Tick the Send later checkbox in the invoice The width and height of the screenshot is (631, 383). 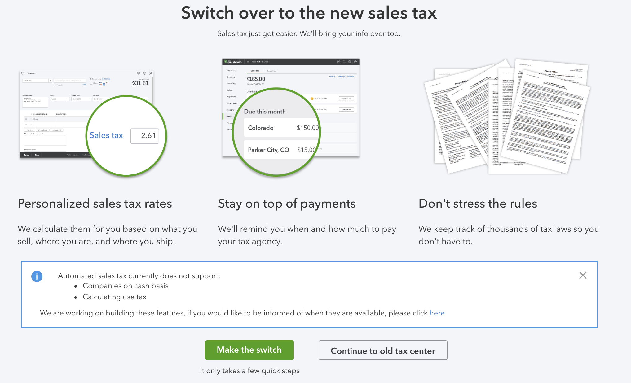point(55,85)
